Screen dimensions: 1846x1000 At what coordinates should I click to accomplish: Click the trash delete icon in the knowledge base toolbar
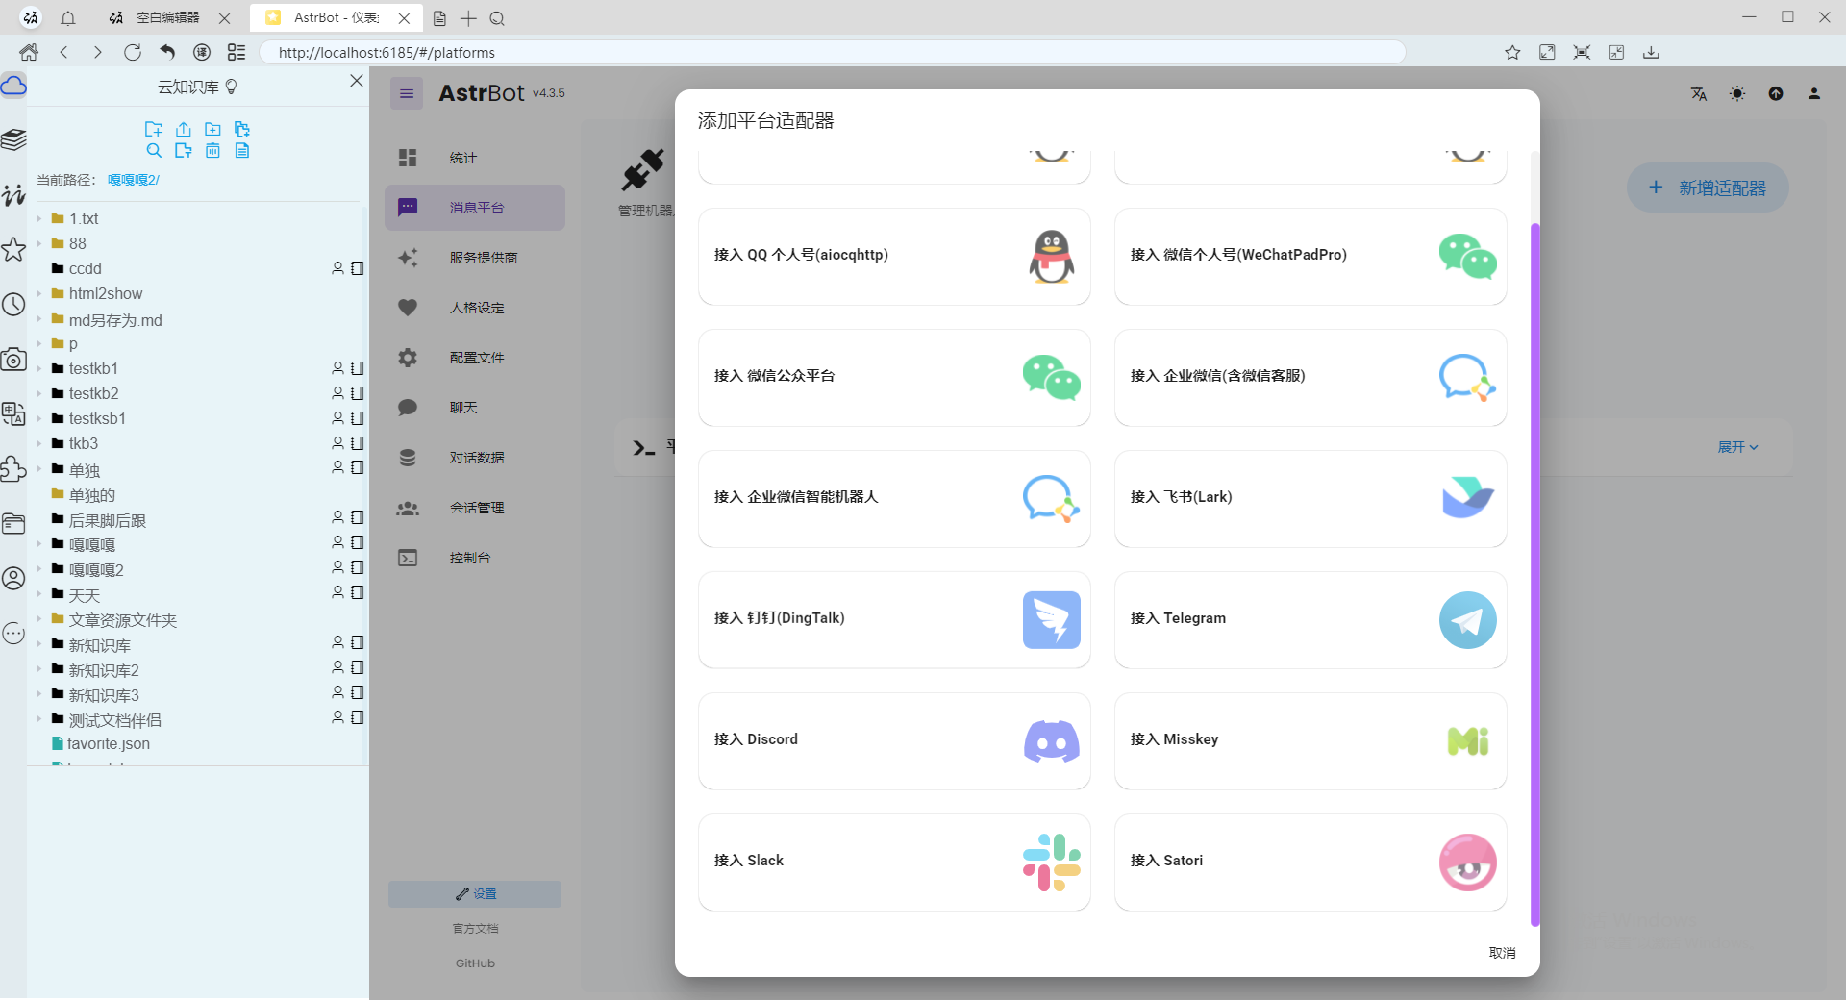212,151
